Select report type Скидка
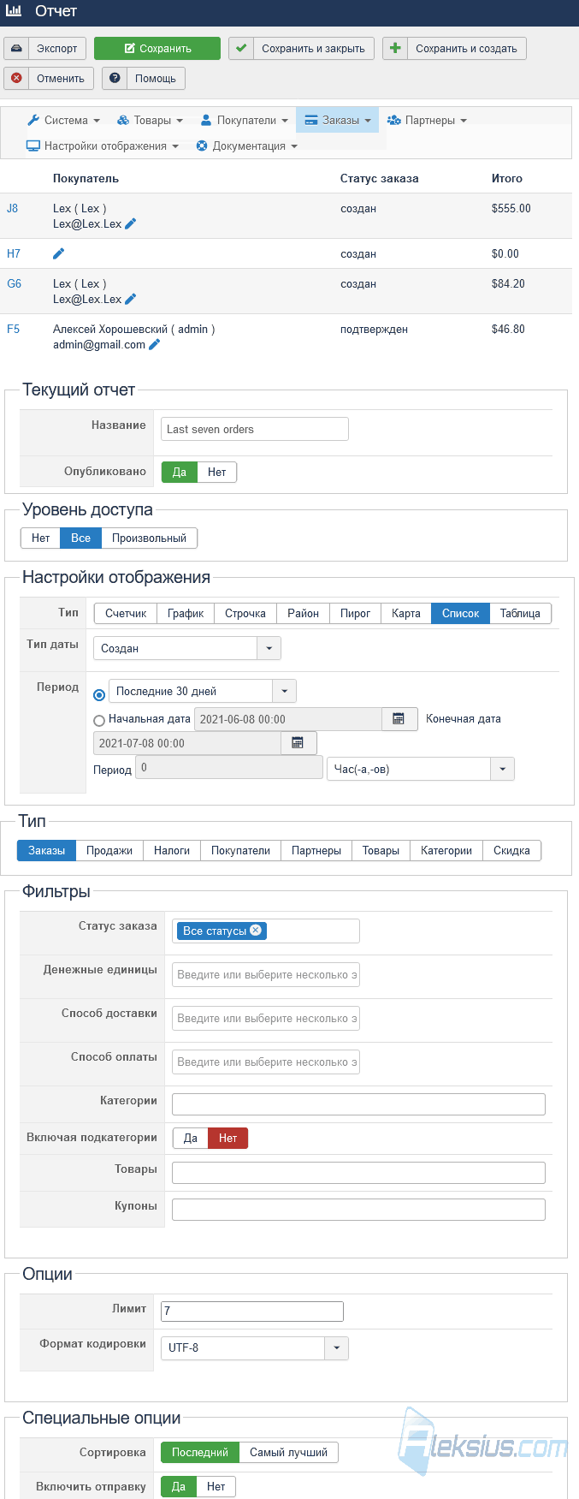 [x=511, y=850]
